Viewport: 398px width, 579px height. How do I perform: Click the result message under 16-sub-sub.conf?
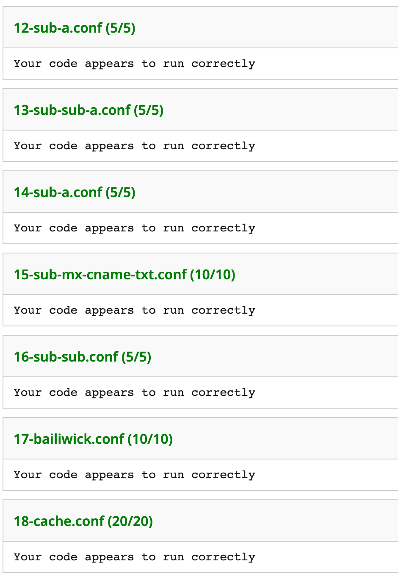click(x=134, y=392)
